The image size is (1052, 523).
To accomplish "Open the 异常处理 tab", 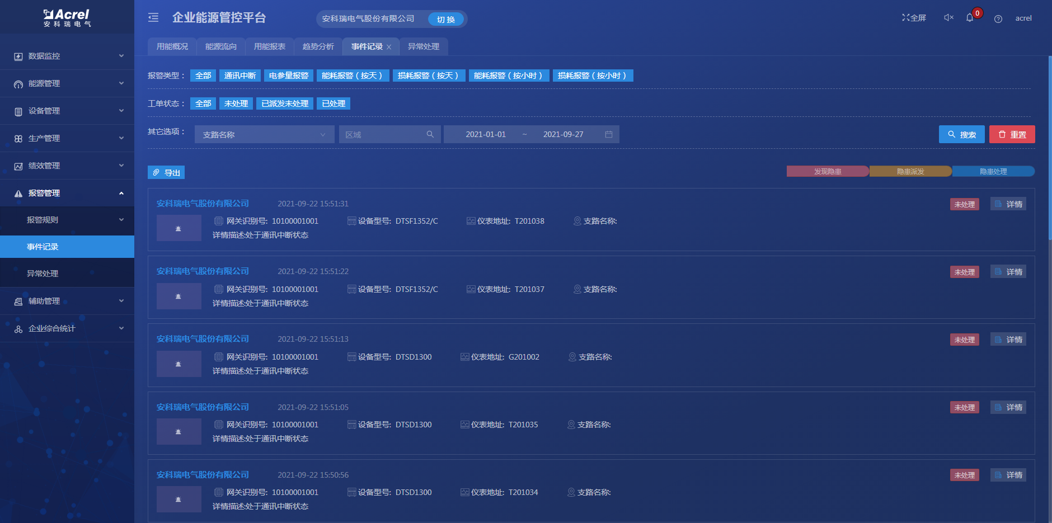I will click(424, 46).
